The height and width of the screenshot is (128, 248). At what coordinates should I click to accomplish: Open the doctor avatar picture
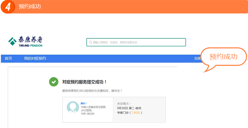pos(73,107)
